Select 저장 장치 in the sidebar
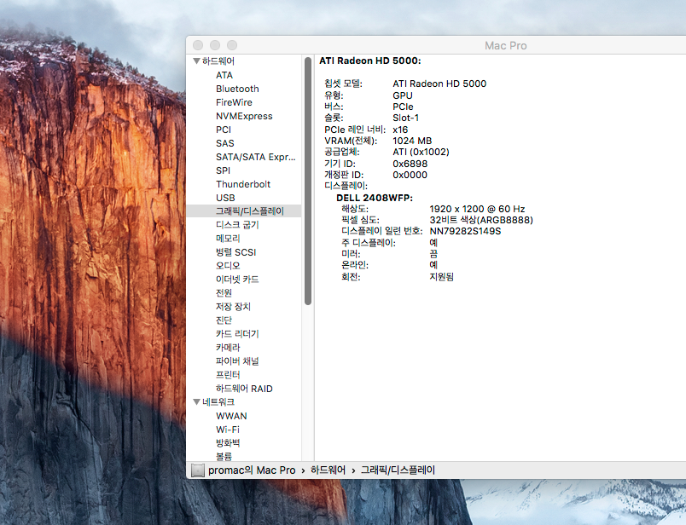686x525 pixels. click(233, 307)
